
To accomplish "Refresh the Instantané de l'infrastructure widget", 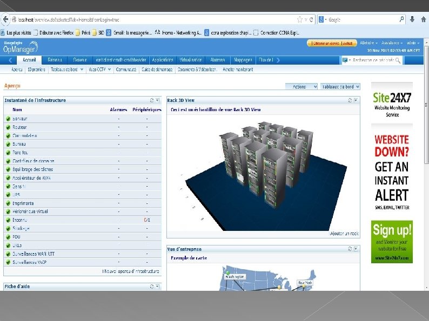I will [x=152, y=100].
